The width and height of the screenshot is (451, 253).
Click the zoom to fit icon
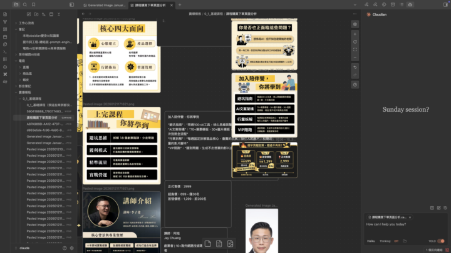pyautogui.click(x=355, y=50)
